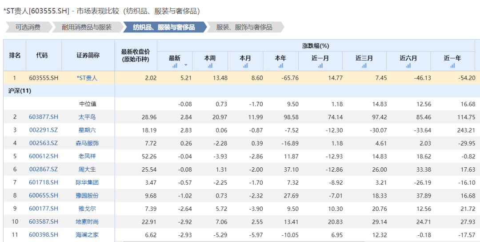Open stock code link 603877.SH
The width and height of the screenshot is (480, 242).
click(44, 117)
